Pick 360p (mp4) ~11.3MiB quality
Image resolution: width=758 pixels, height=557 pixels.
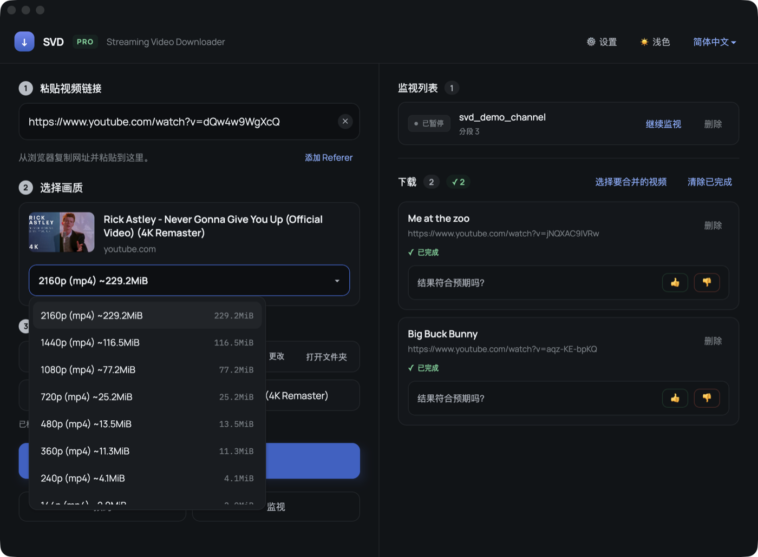(x=147, y=450)
